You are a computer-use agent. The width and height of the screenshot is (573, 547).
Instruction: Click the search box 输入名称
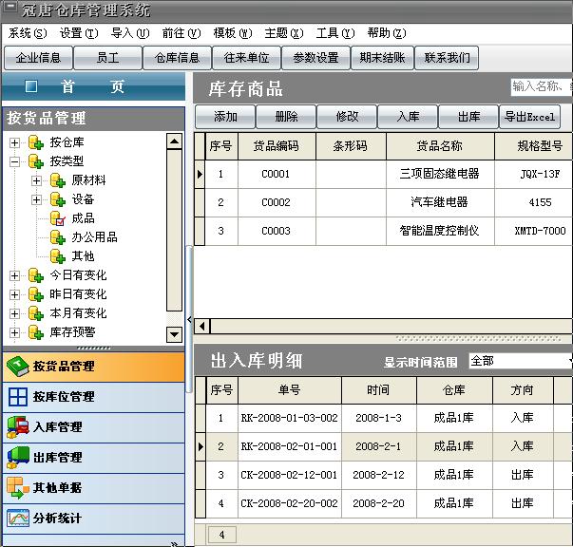[542, 87]
